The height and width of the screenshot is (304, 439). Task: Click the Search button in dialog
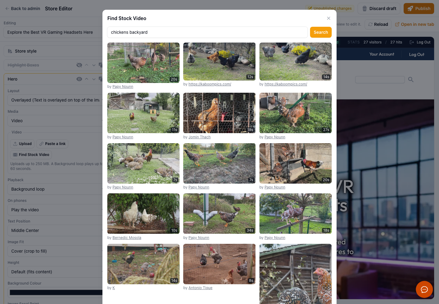coord(321,32)
